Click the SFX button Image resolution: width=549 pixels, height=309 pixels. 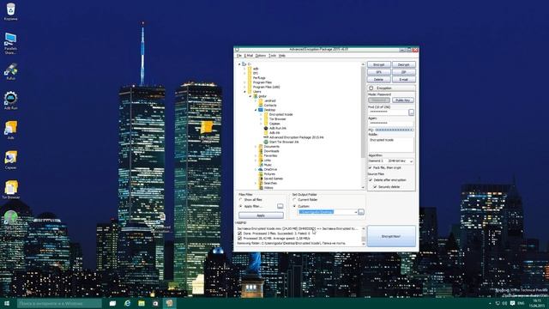tap(379, 72)
